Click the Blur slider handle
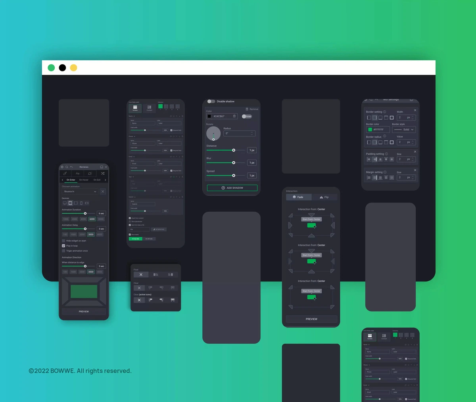476x402 pixels. tap(234, 163)
